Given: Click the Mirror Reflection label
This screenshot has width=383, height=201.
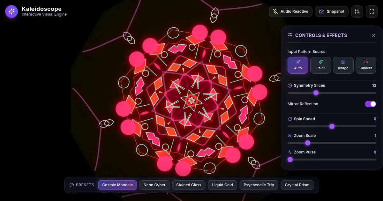Looking at the screenshot, I should click(x=303, y=104).
